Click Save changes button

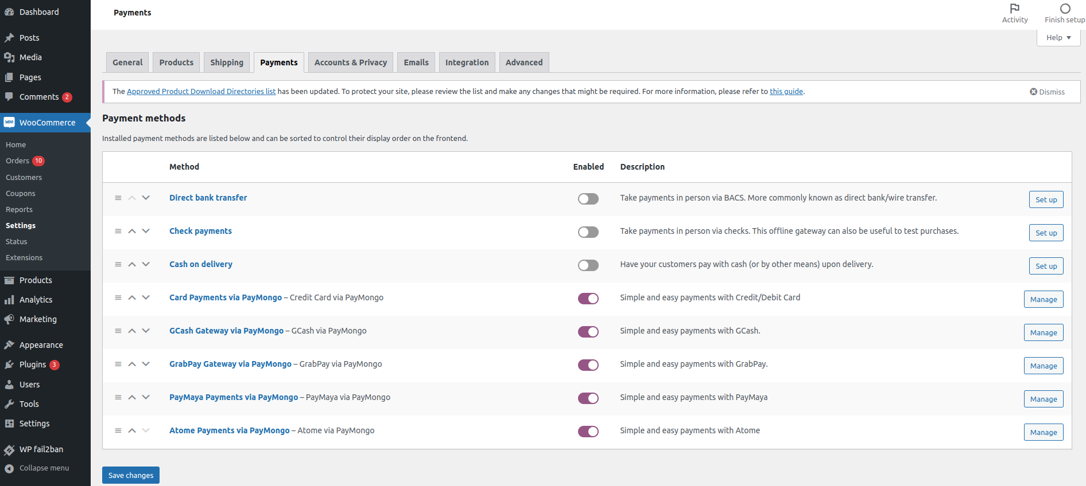[131, 475]
